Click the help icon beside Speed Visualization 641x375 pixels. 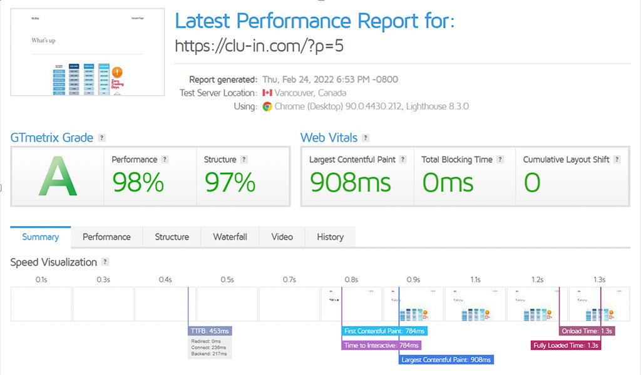coord(105,262)
